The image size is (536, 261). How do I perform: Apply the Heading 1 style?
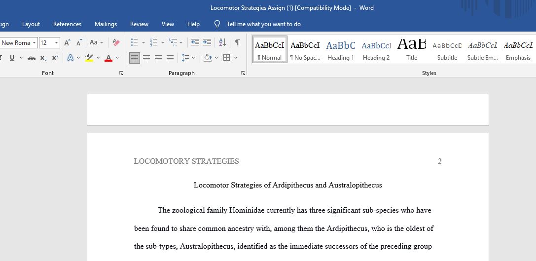[340, 49]
